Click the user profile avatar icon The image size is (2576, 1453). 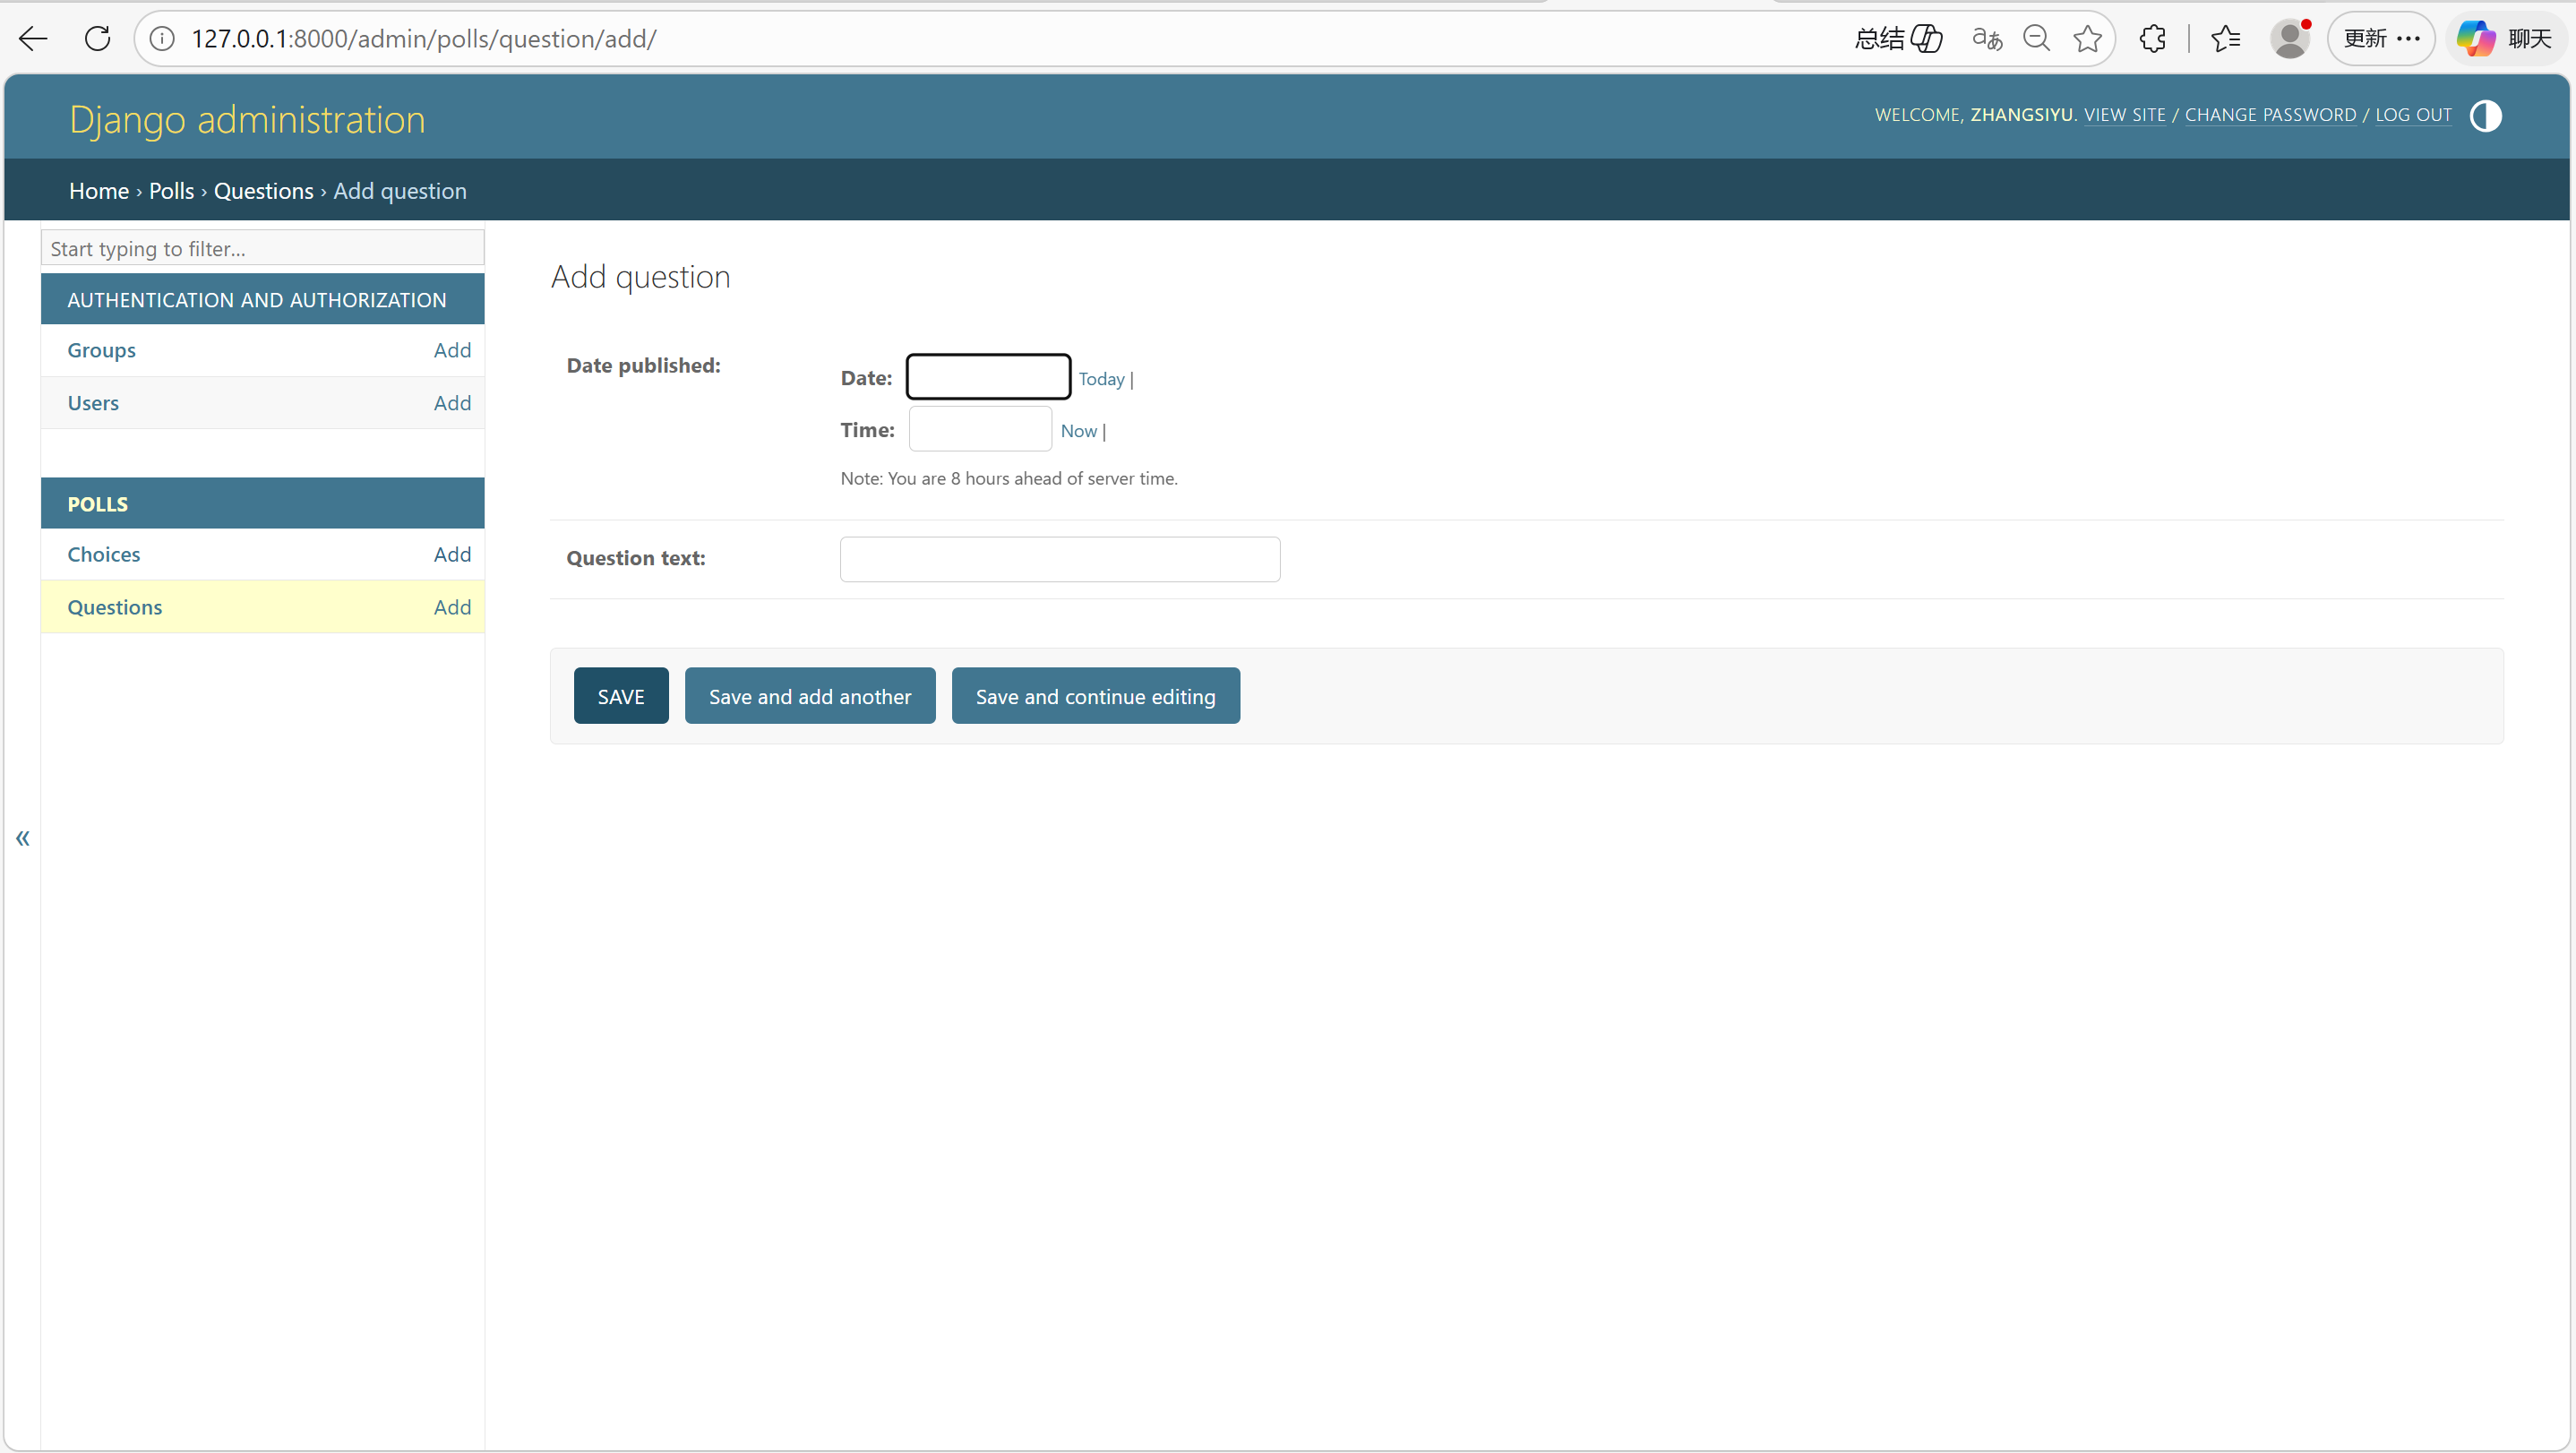tap(2289, 39)
